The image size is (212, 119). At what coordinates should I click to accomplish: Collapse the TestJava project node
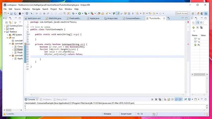click(5, 32)
